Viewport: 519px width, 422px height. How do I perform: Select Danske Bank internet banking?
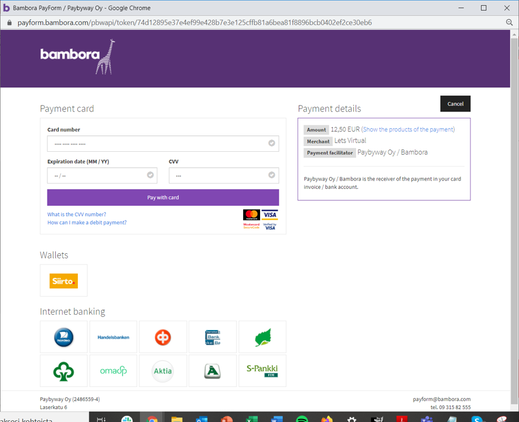point(213,337)
